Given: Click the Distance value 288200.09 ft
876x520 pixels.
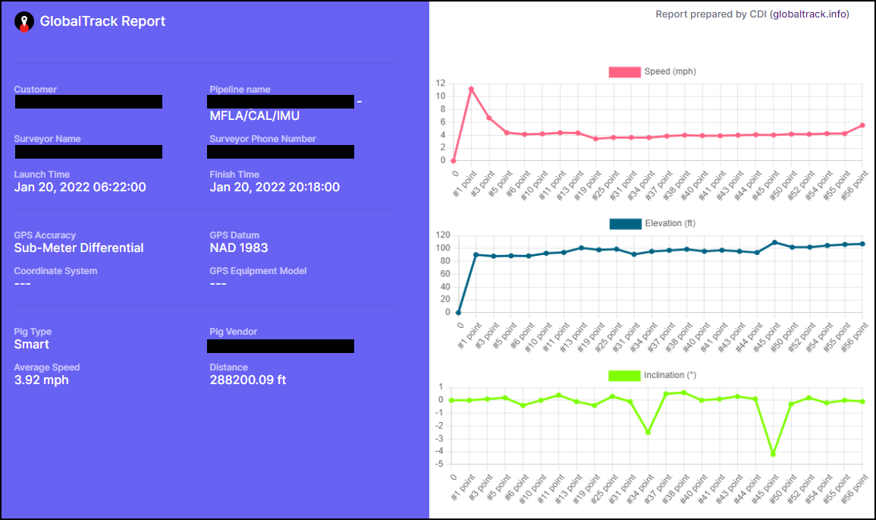Looking at the screenshot, I should pos(250,380).
